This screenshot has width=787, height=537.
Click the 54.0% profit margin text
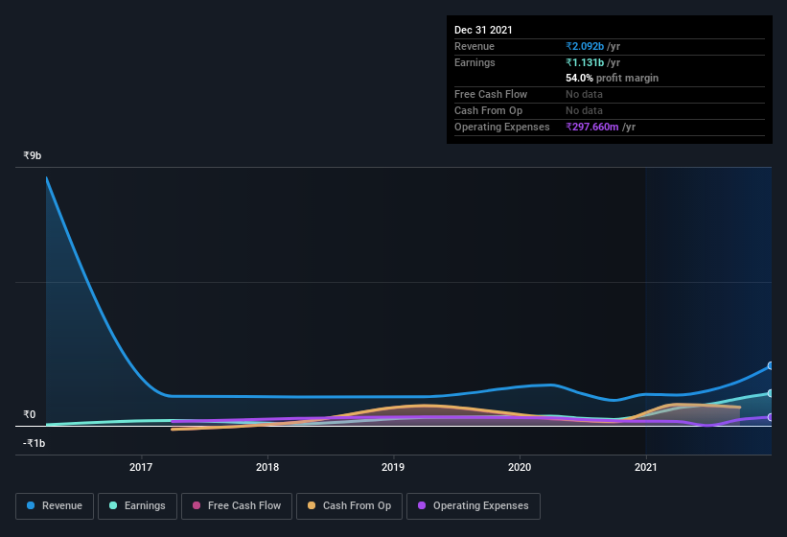pyautogui.click(x=612, y=78)
